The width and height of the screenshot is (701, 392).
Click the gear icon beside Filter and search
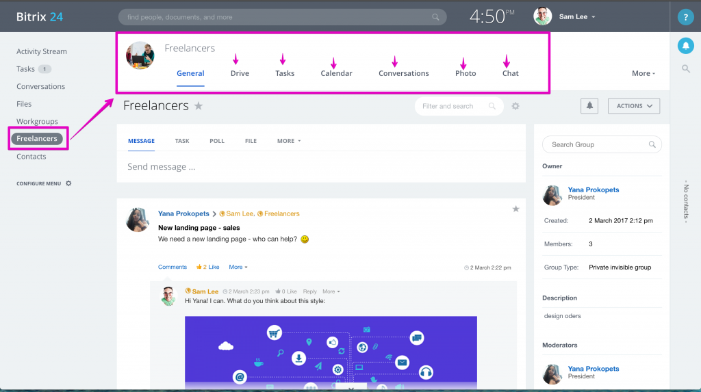click(x=515, y=106)
